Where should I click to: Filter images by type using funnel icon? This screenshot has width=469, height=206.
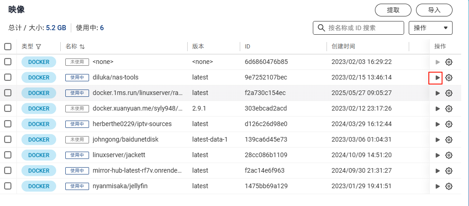[x=38, y=47]
